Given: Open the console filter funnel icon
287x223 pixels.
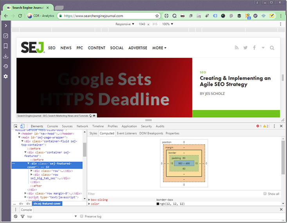Looking at the screenshot, I should click(22, 216).
